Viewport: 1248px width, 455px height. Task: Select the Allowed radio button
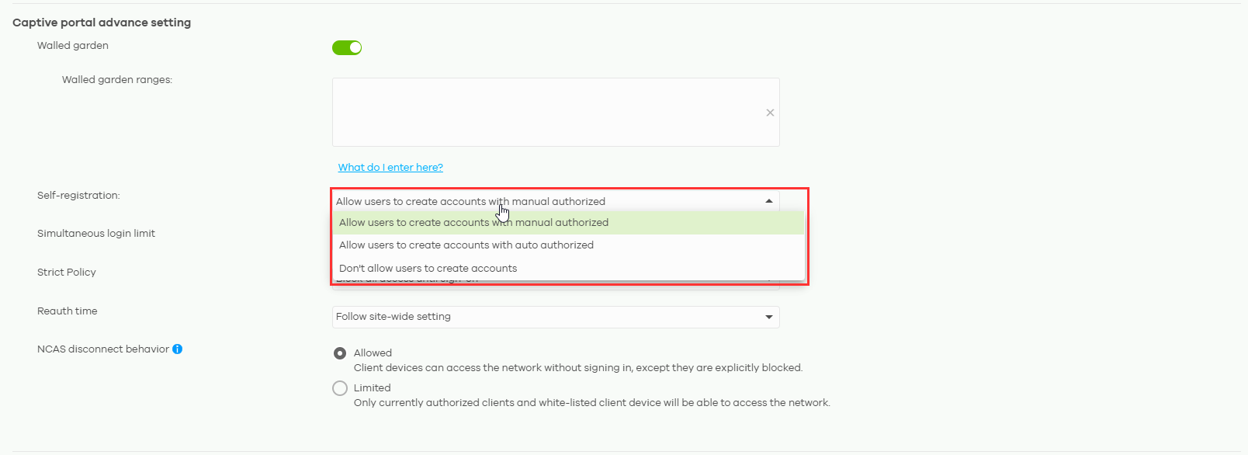(x=340, y=353)
